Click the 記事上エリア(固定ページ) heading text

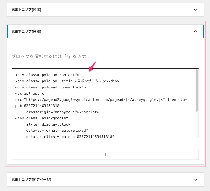31,179
